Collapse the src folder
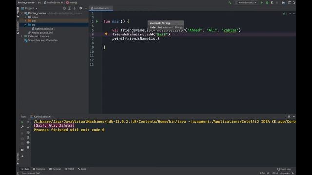The image size is (312, 175). [25, 25]
